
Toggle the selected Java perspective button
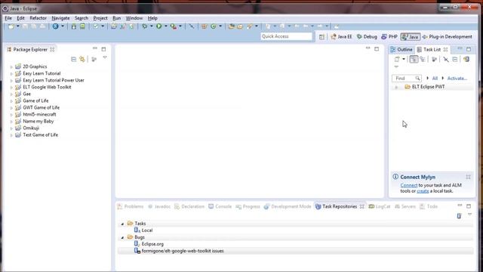(x=411, y=37)
